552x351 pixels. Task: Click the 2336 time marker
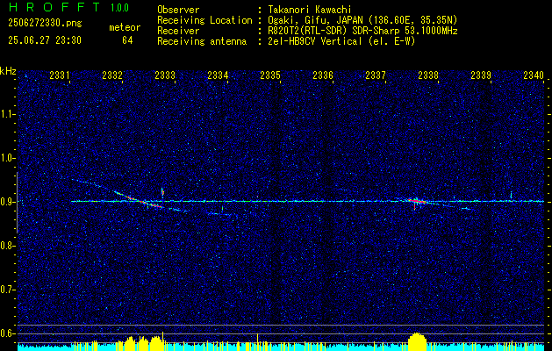[x=323, y=75]
